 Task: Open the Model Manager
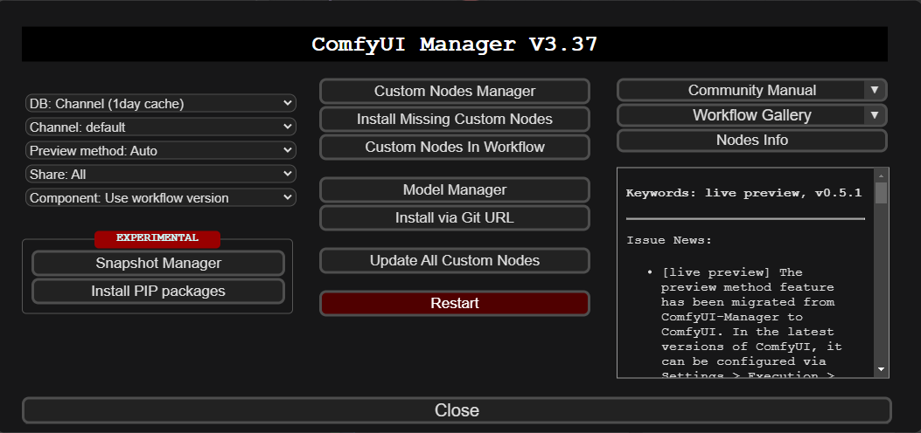(x=455, y=189)
